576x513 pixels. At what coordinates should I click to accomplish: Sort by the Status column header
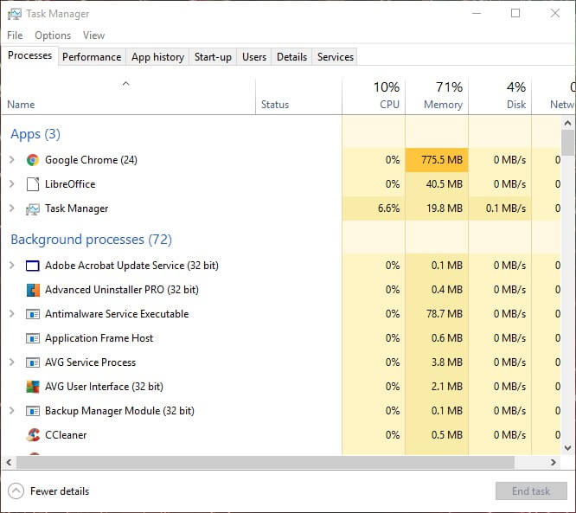click(298, 95)
